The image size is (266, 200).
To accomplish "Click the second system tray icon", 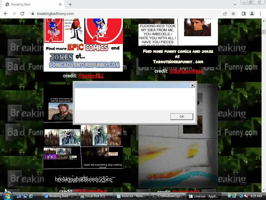I will [234, 196].
